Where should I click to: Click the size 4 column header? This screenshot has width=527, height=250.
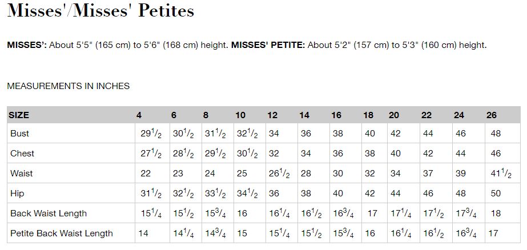pyautogui.click(x=139, y=115)
